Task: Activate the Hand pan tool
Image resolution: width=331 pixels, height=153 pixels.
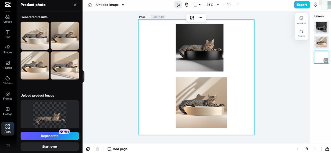Action: coord(186,5)
